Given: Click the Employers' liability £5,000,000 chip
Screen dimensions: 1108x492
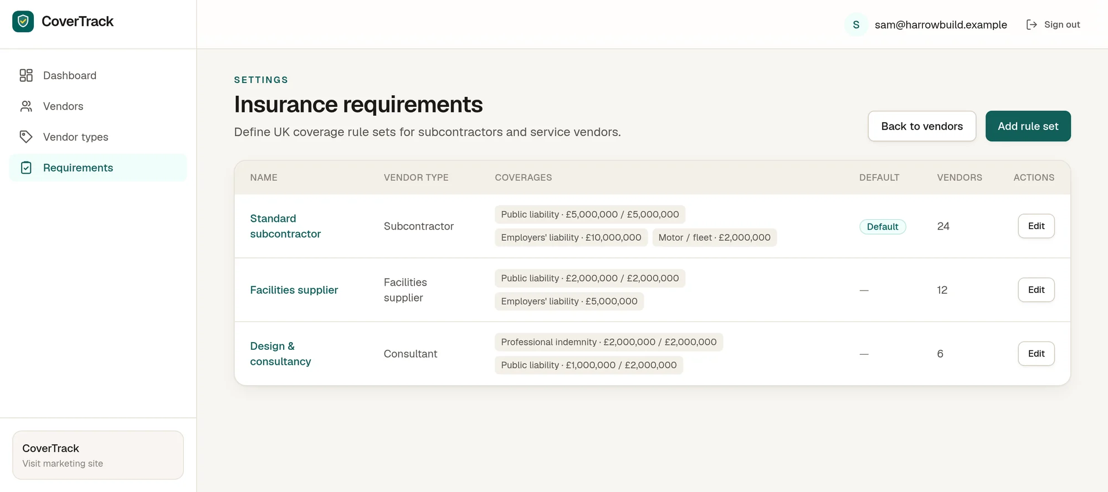Looking at the screenshot, I should 569,301.
